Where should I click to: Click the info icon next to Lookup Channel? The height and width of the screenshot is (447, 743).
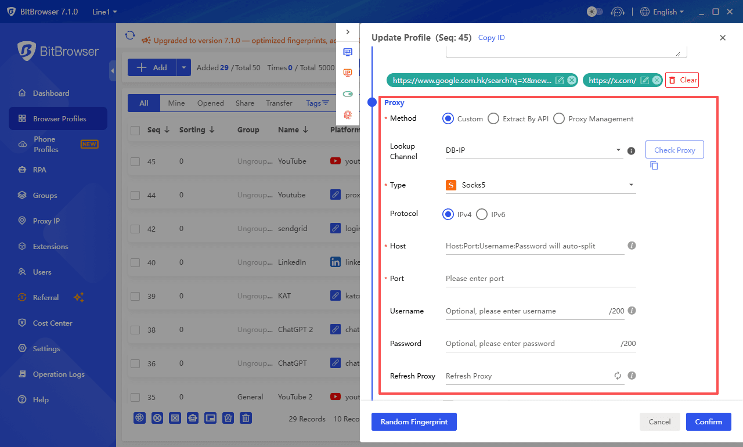coord(632,151)
